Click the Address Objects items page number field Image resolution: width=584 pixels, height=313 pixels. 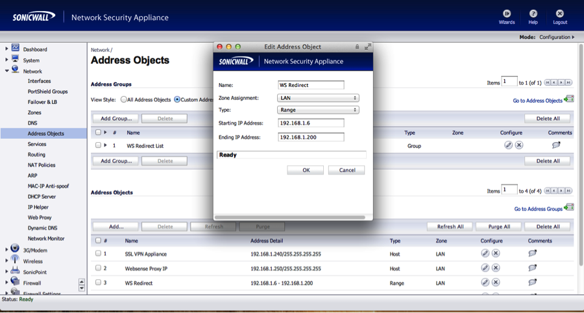click(x=509, y=190)
